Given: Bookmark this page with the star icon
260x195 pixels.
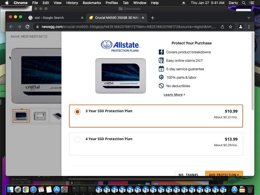Looking at the screenshot, I should (x=231, y=27).
